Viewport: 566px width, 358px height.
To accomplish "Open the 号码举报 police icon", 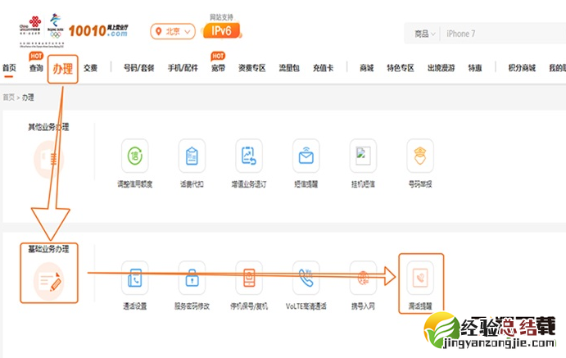I will click(x=420, y=156).
